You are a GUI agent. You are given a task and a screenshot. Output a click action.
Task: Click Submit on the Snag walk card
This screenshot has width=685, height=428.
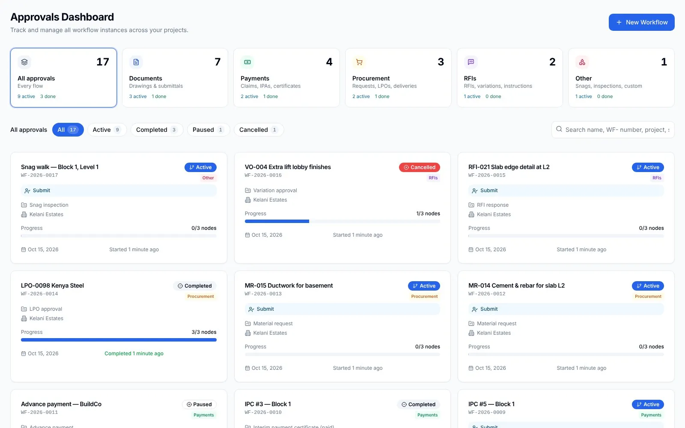[x=119, y=190]
